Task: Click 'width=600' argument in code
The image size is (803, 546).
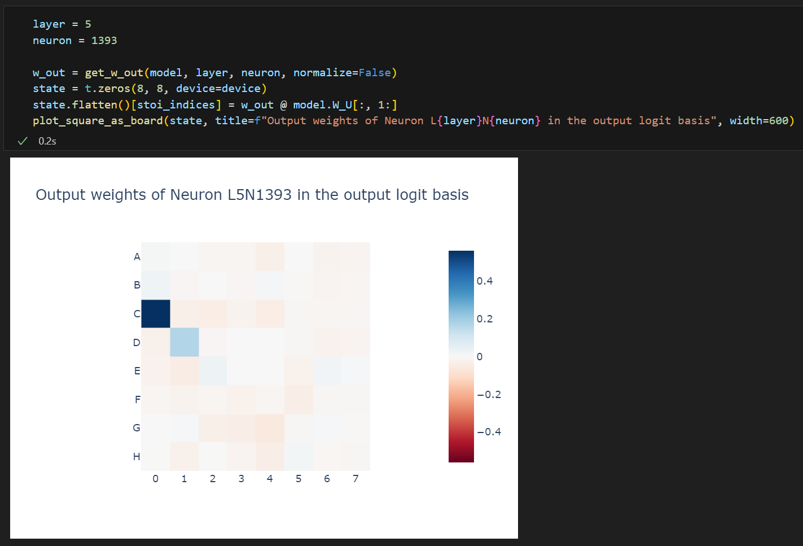Action: point(759,121)
